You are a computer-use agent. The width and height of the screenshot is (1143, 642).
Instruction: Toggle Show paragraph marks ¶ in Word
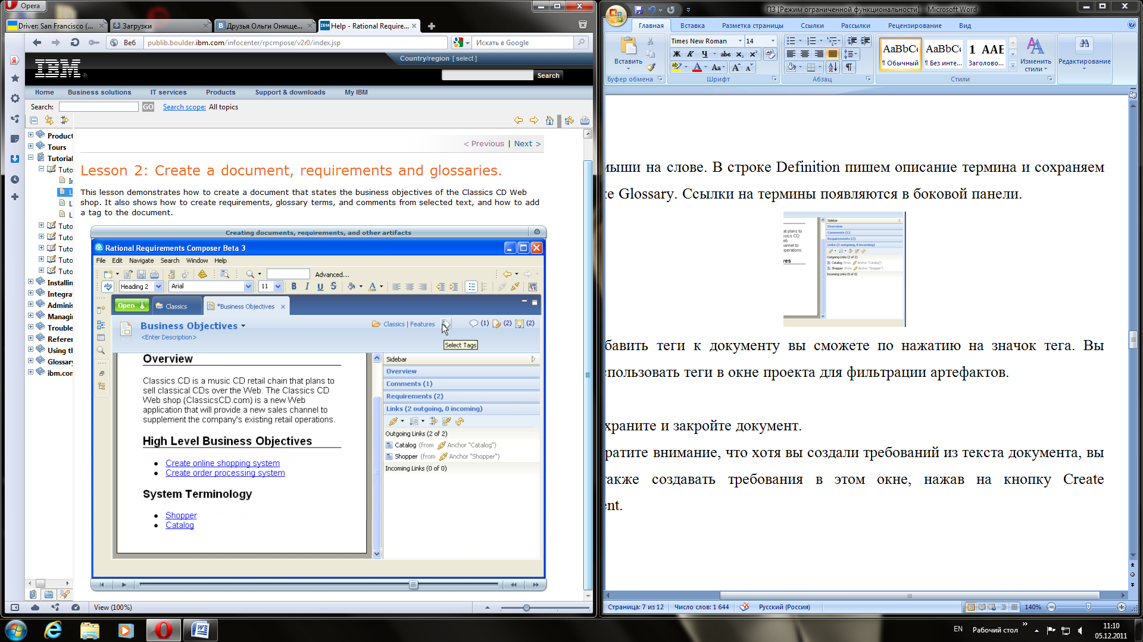pyautogui.click(x=850, y=67)
